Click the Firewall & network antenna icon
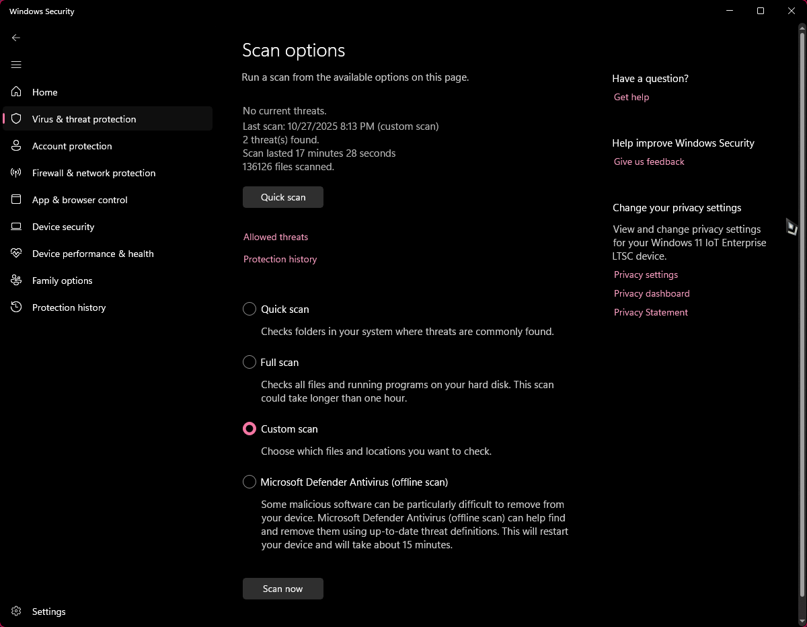This screenshot has width=807, height=627. (x=17, y=173)
